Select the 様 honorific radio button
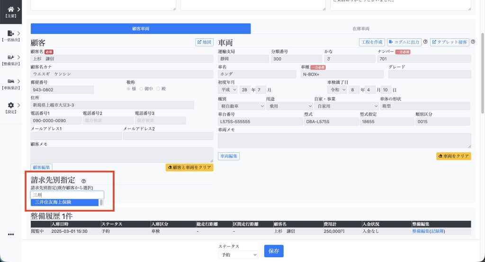The width and height of the screenshot is (485, 262). tap(128, 89)
